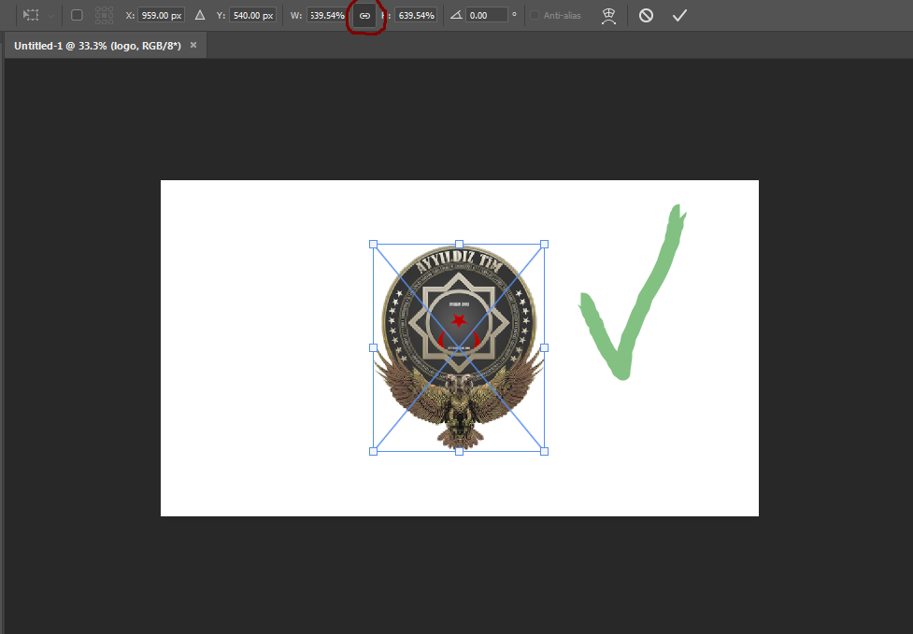The width and height of the screenshot is (913, 634).
Task: Click the bottom-center transform handle
Action: coord(459,451)
